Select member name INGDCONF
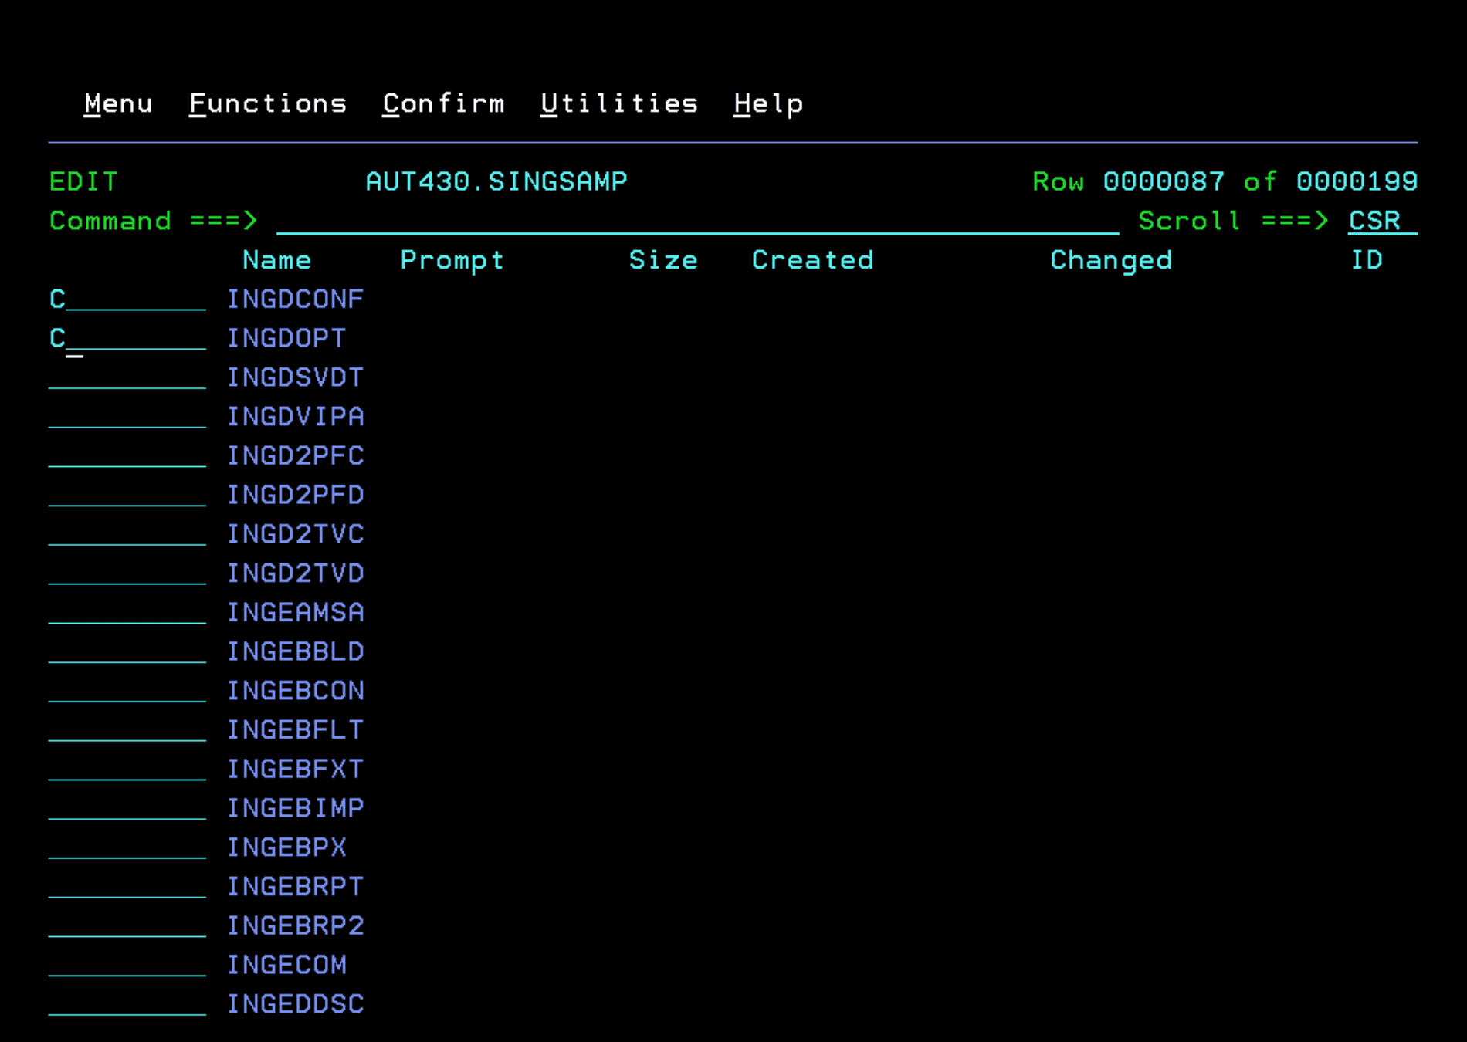The width and height of the screenshot is (1467, 1042). [x=296, y=299]
